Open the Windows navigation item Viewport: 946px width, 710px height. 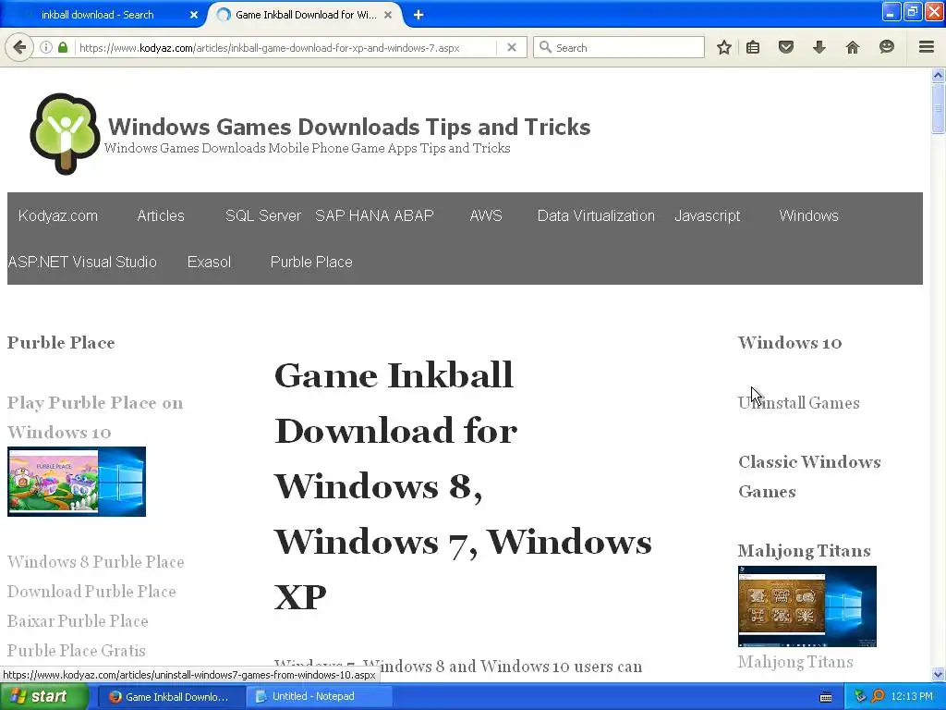808,215
